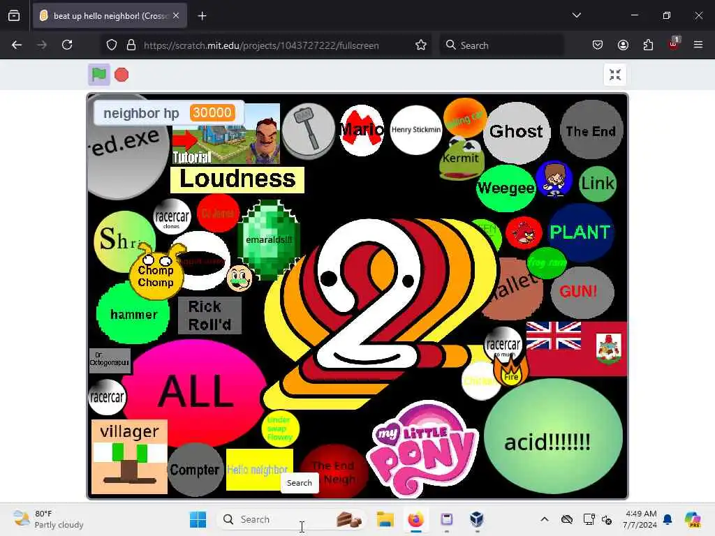Image resolution: width=715 pixels, height=536 pixels.
Task: Exit fullscreen mode using the shrink icon
Action: click(615, 75)
